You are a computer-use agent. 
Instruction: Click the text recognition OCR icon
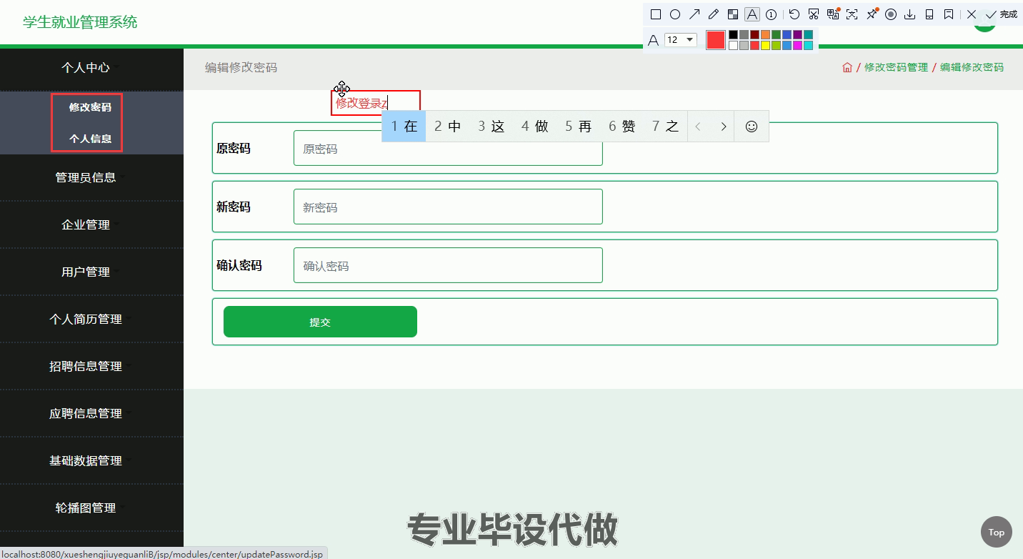(x=852, y=14)
